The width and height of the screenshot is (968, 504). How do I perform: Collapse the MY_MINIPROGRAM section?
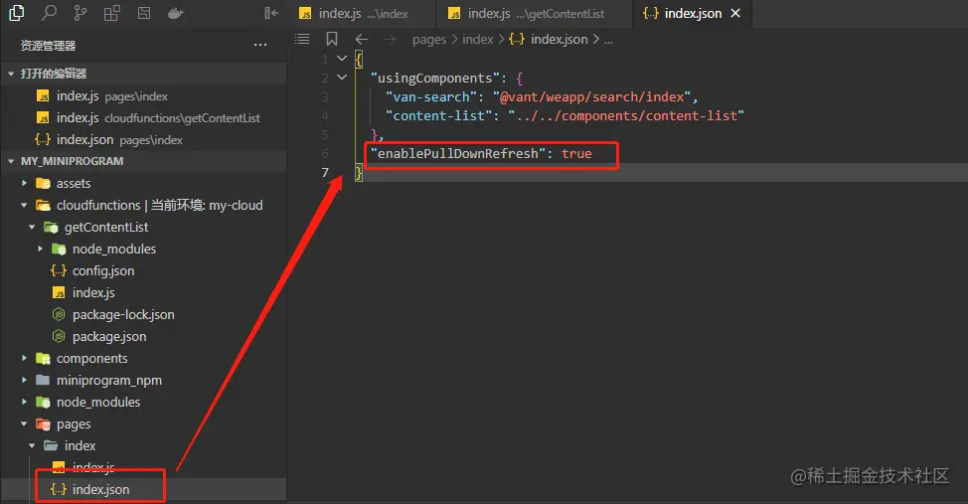coord(11,161)
